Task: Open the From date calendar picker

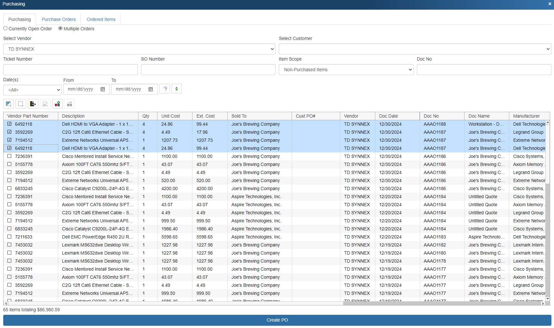Action: point(103,89)
